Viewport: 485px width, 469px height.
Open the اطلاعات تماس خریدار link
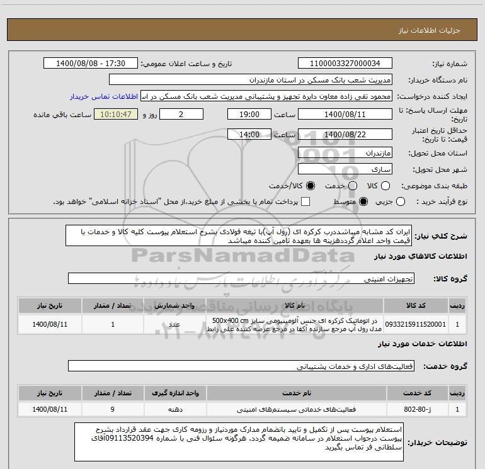click(104, 96)
